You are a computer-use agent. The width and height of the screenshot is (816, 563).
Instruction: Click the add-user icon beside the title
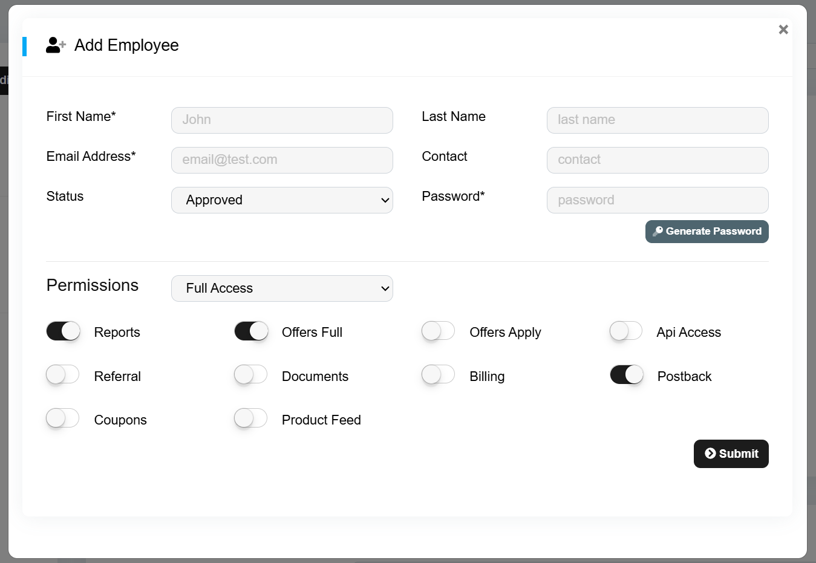point(56,45)
